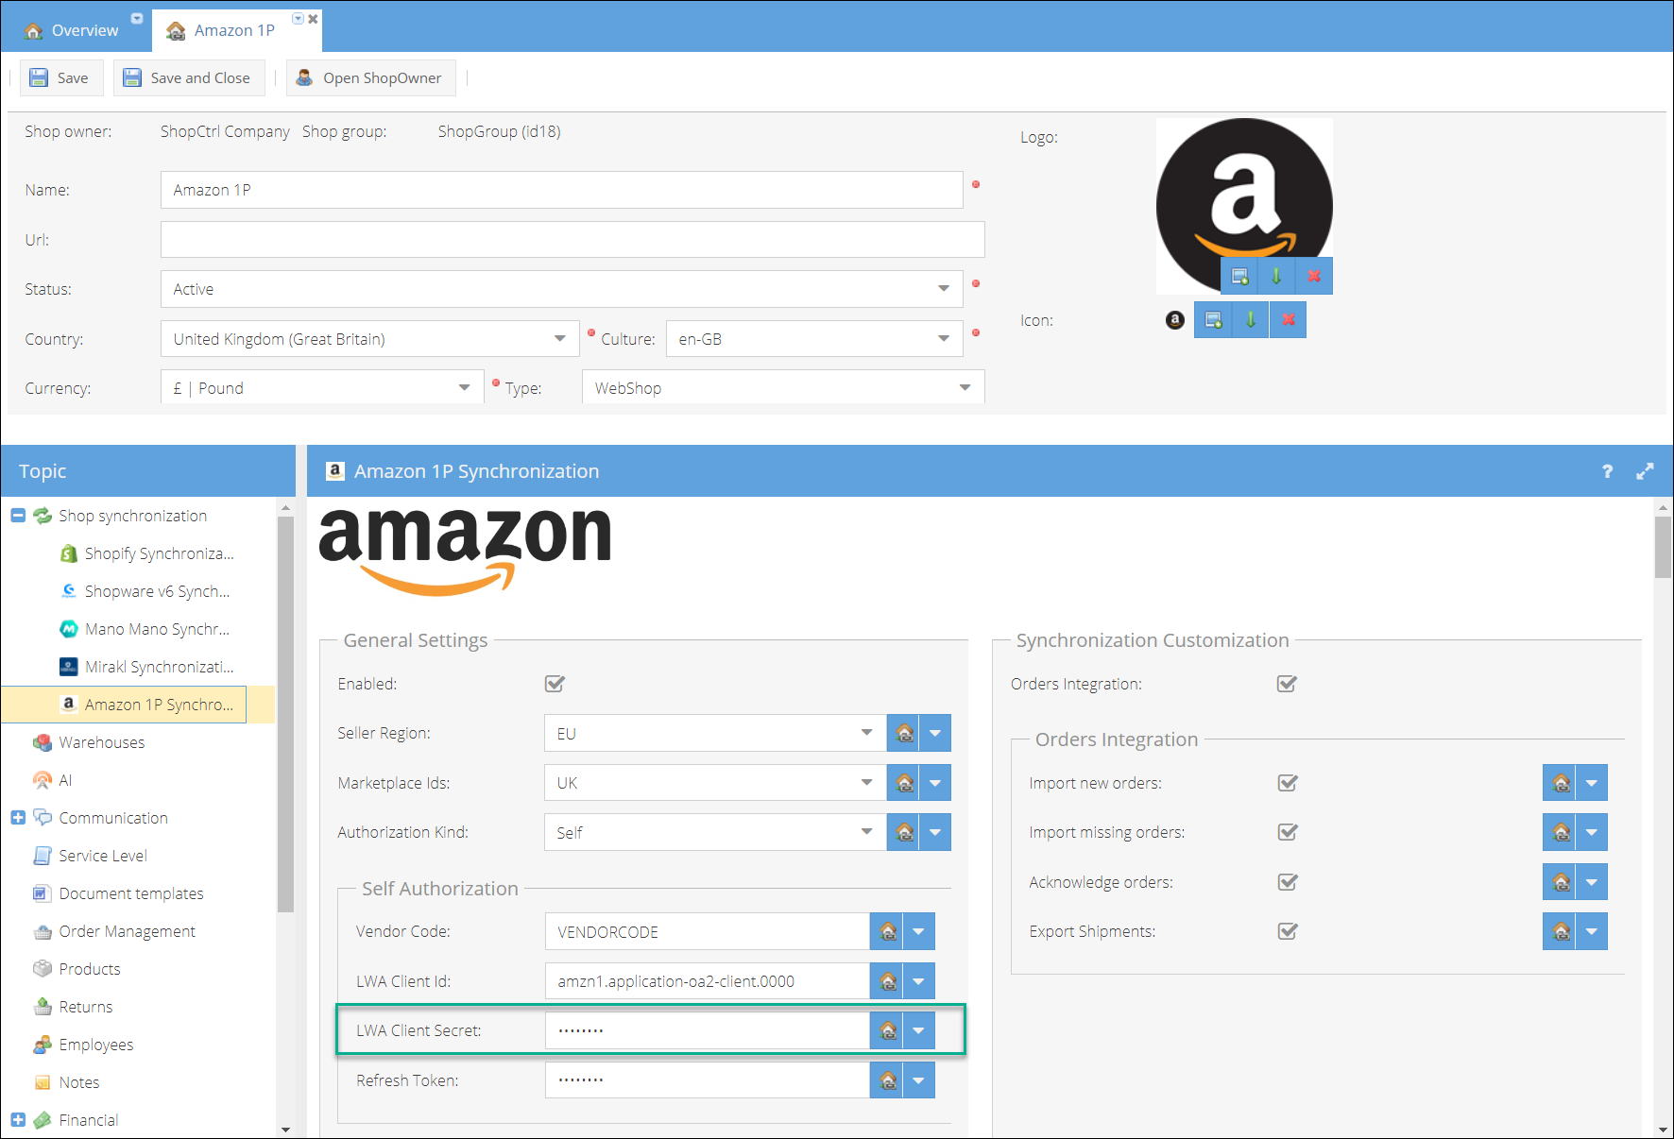The height and width of the screenshot is (1139, 1674).
Task: Open the Order Management topic
Action: tap(127, 931)
